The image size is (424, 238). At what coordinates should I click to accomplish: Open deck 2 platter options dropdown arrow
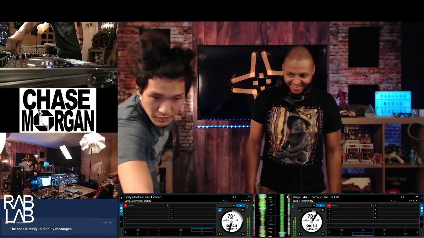323,210
